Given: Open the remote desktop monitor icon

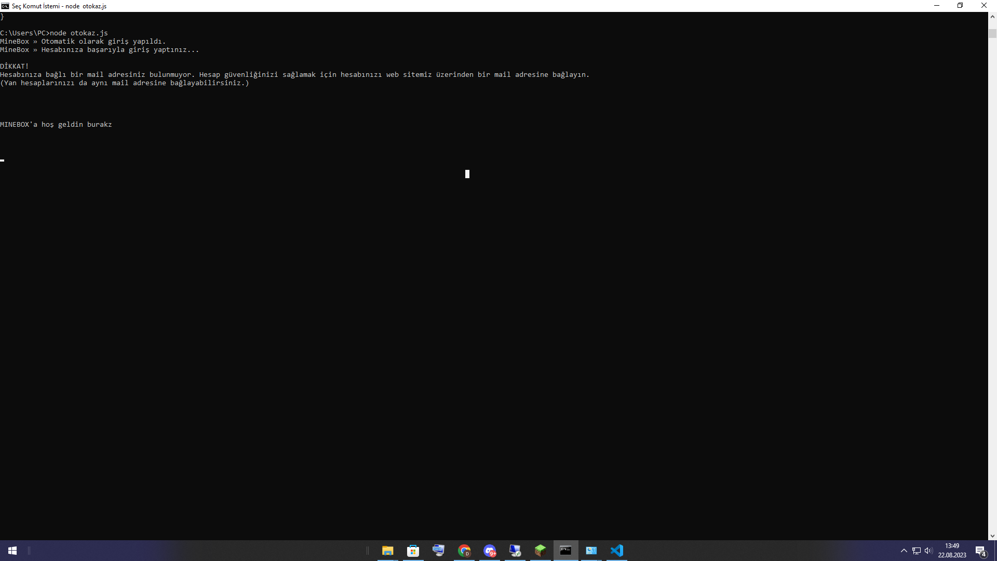Looking at the screenshot, I should [x=515, y=551].
